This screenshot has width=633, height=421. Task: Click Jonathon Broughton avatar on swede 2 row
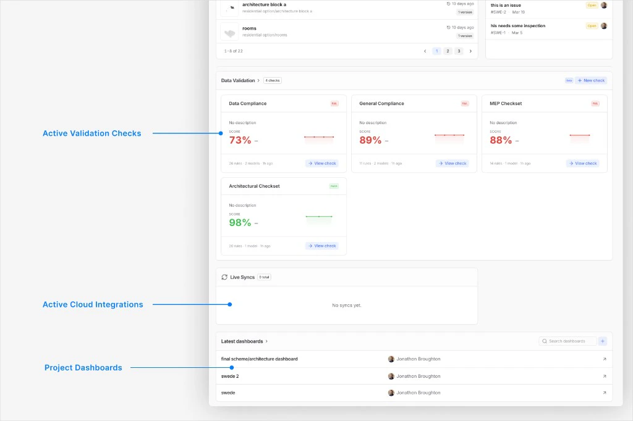pos(391,377)
